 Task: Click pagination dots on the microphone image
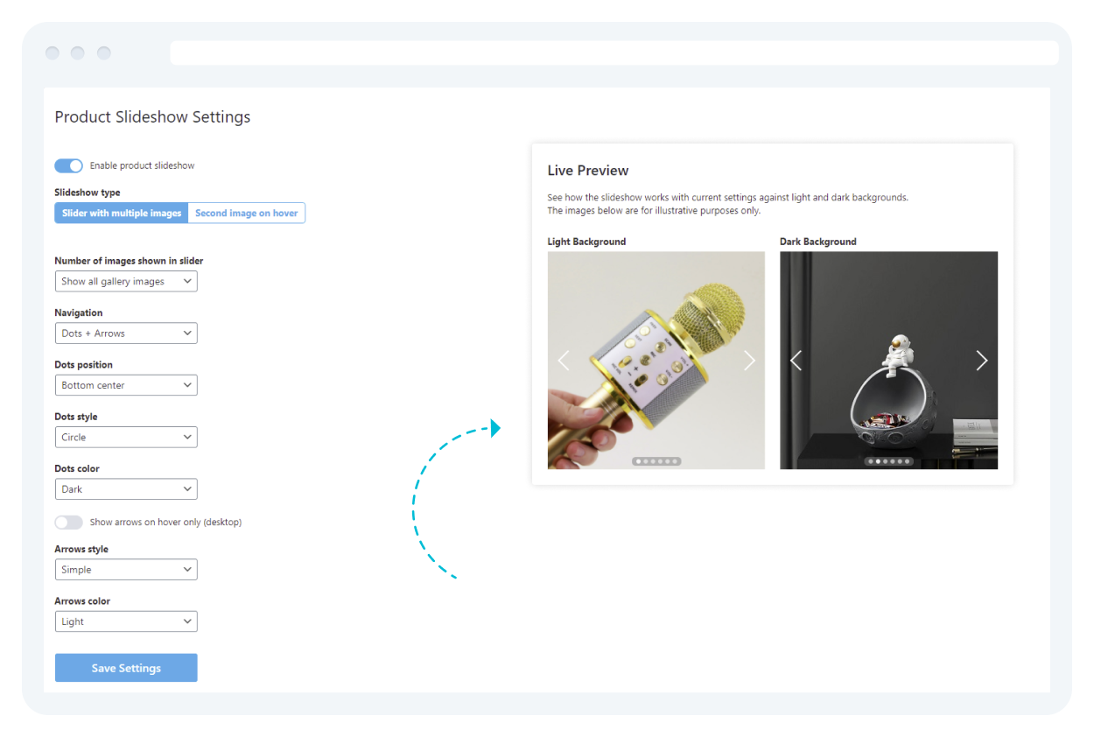[x=656, y=461]
